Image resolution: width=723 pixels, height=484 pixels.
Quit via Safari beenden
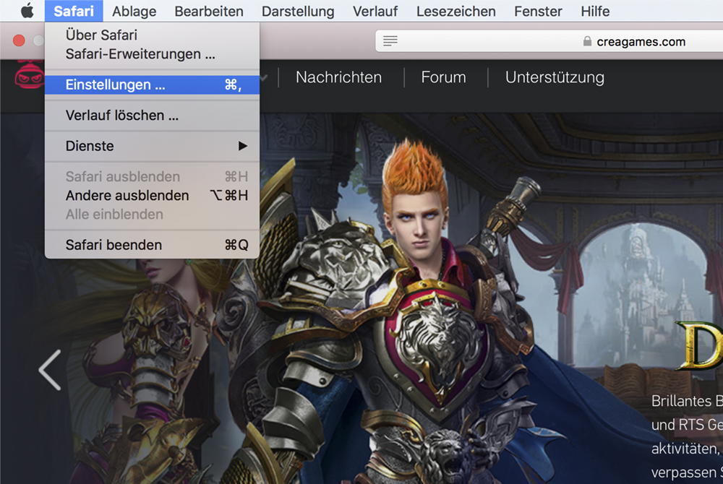pos(114,245)
